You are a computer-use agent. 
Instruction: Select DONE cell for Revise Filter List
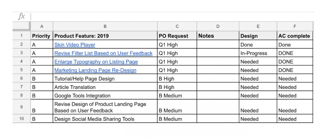[x=295, y=53]
